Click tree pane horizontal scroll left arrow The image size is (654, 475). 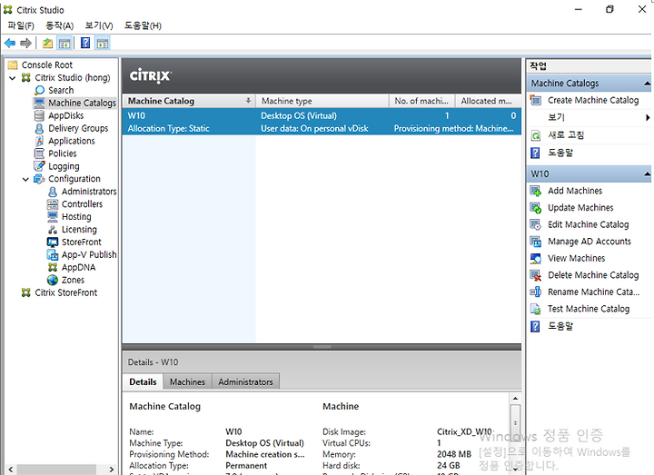pyautogui.click(x=10, y=470)
